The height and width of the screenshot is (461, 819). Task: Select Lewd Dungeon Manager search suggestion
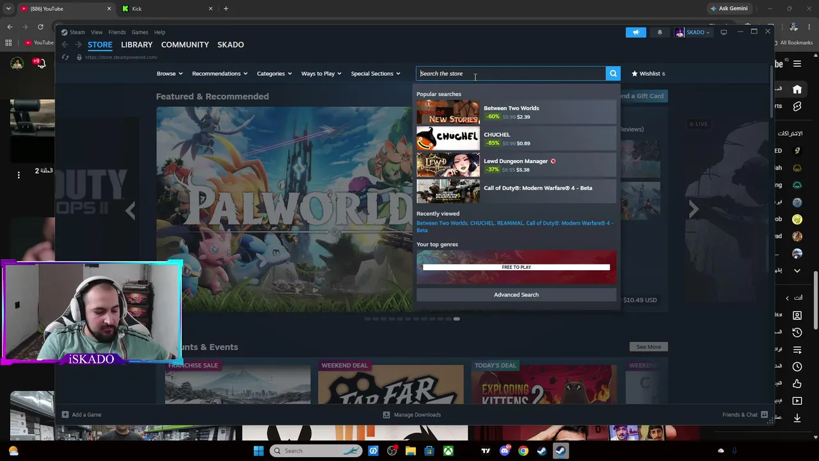[516, 165]
